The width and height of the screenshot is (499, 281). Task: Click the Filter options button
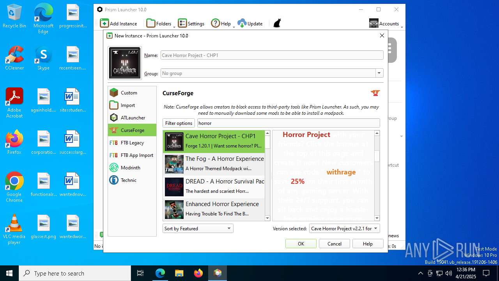(x=179, y=123)
